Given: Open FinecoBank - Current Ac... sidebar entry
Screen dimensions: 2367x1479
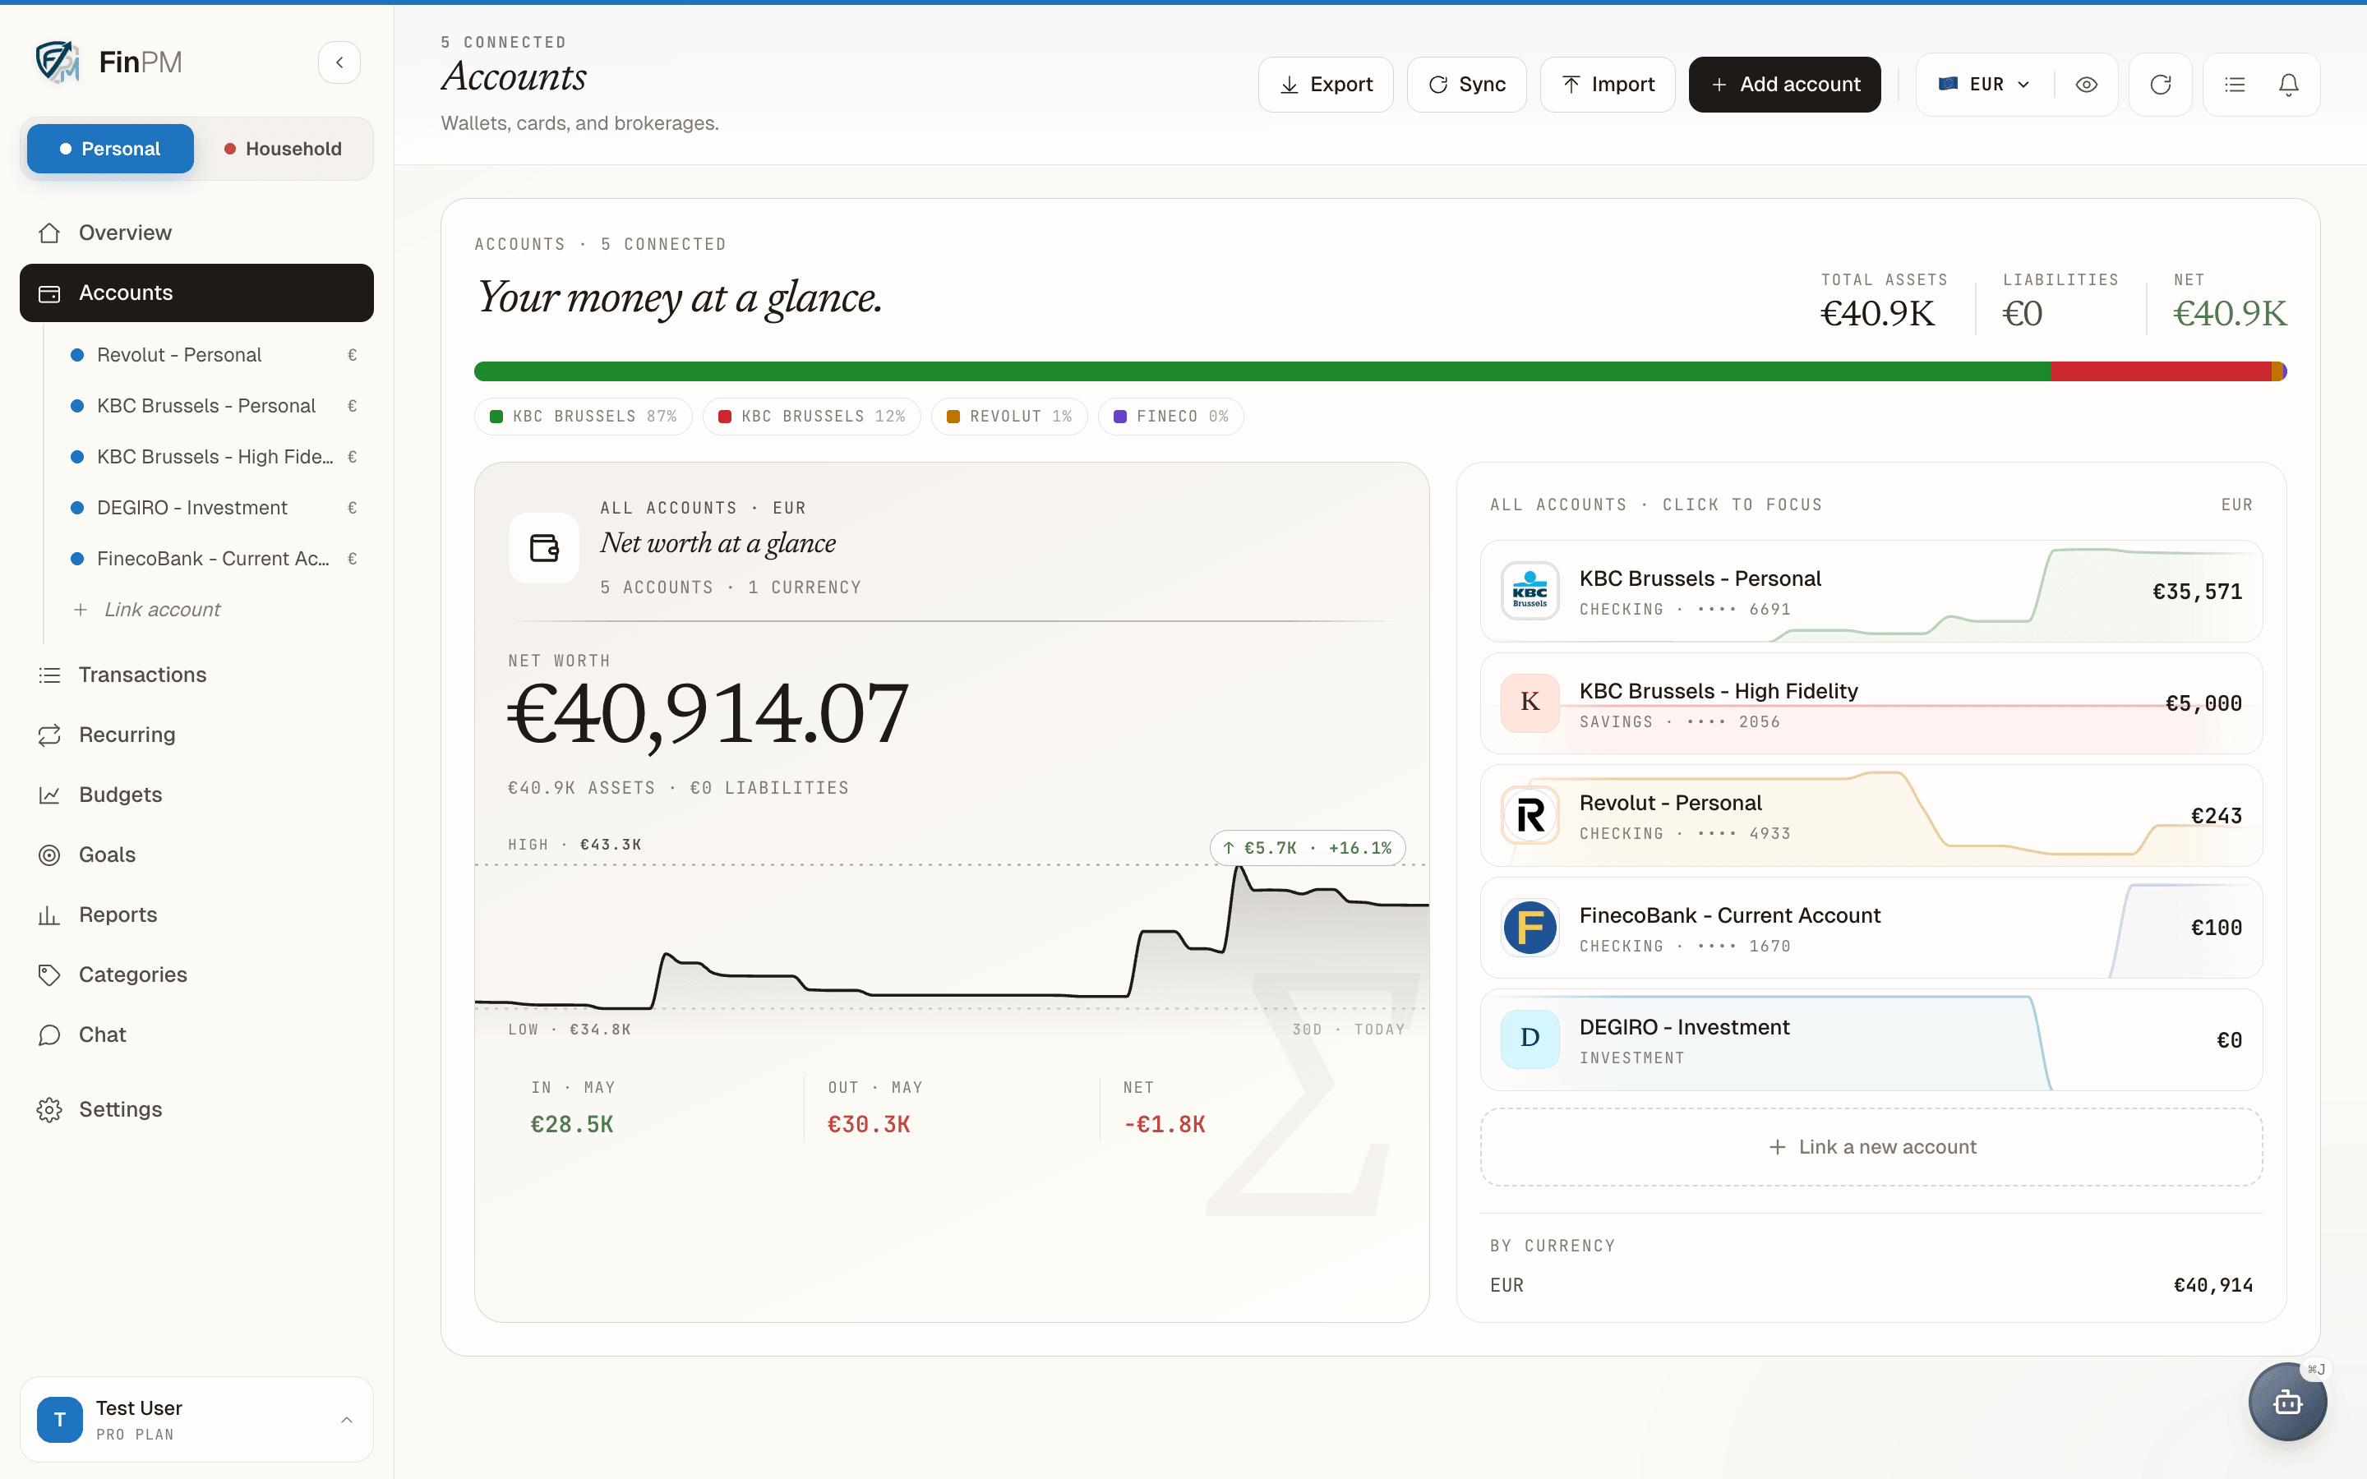Looking at the screenshot, I should tap(213, 559).
